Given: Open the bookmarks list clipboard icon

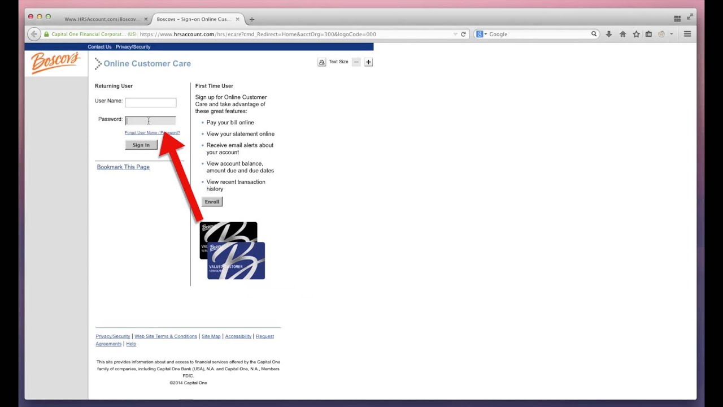Looking at the screenshot, I should point(648,34).
